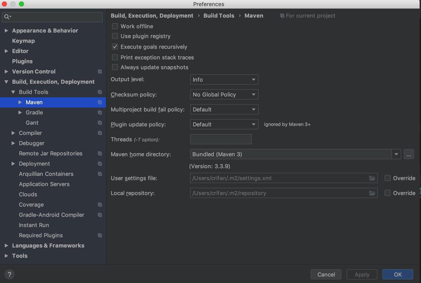This screenshot has height=283, width=421.
Task: Open the Checksum policy dropdown
Action: tap(224, 94)
